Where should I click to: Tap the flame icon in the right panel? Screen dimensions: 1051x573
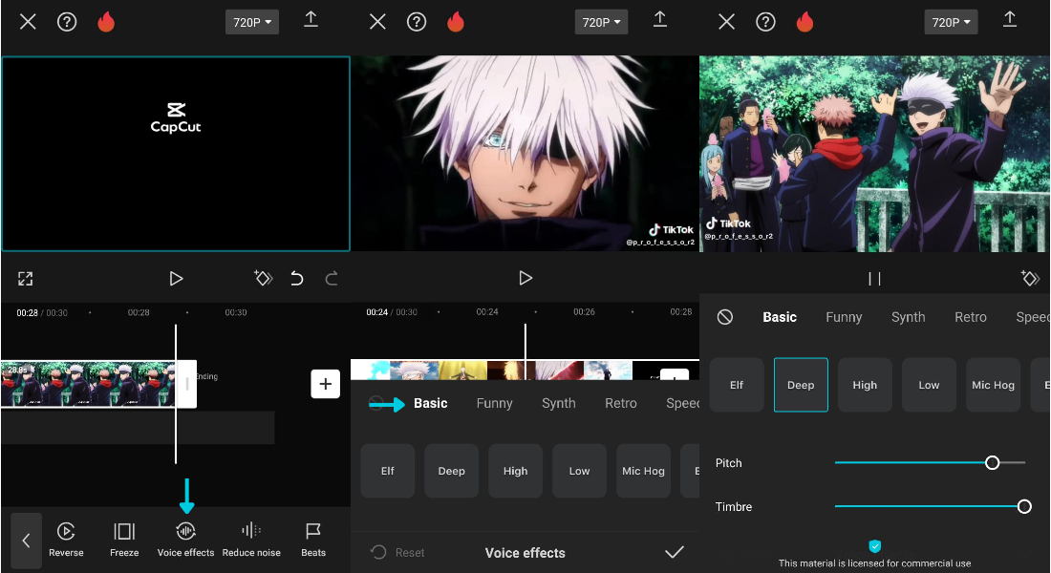[x=805, y=22]
